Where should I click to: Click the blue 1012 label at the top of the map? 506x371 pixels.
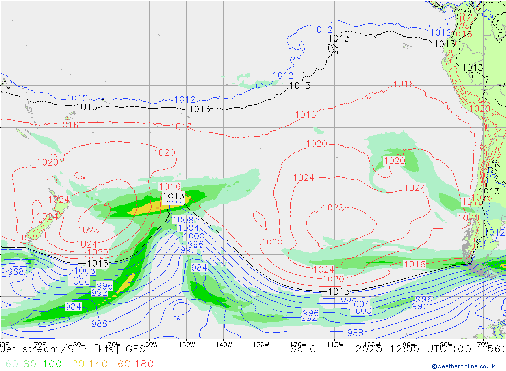[322, 30]
